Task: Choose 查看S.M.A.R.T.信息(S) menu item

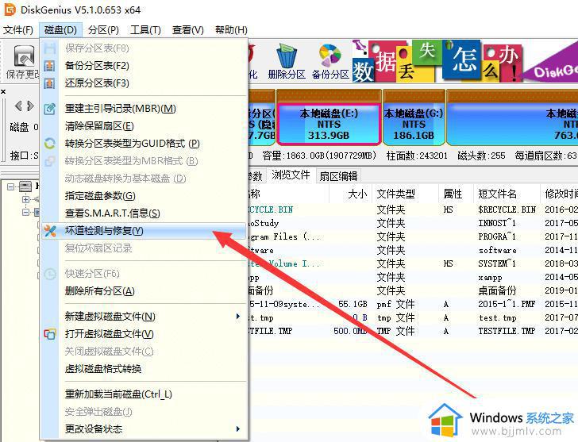Action: click(144, 213)
